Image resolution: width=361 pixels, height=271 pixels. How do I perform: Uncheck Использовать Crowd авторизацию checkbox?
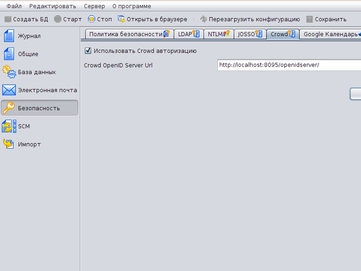88,51
